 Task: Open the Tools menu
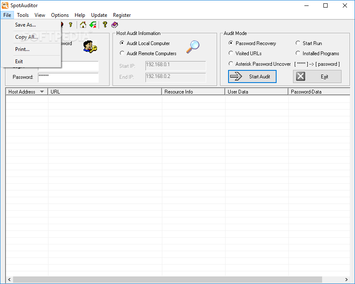tap(23, 15)
